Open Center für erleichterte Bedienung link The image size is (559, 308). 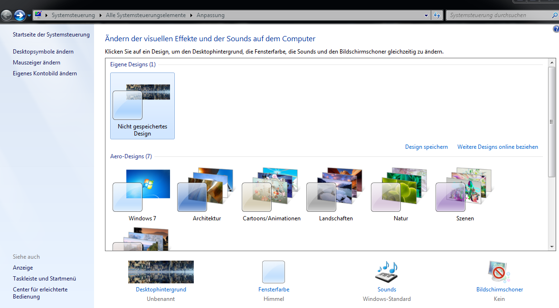coord(40,293)
